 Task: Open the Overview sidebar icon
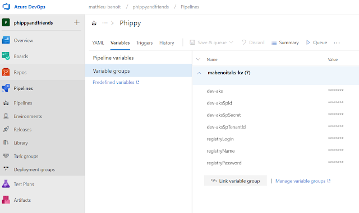[6, 40]
